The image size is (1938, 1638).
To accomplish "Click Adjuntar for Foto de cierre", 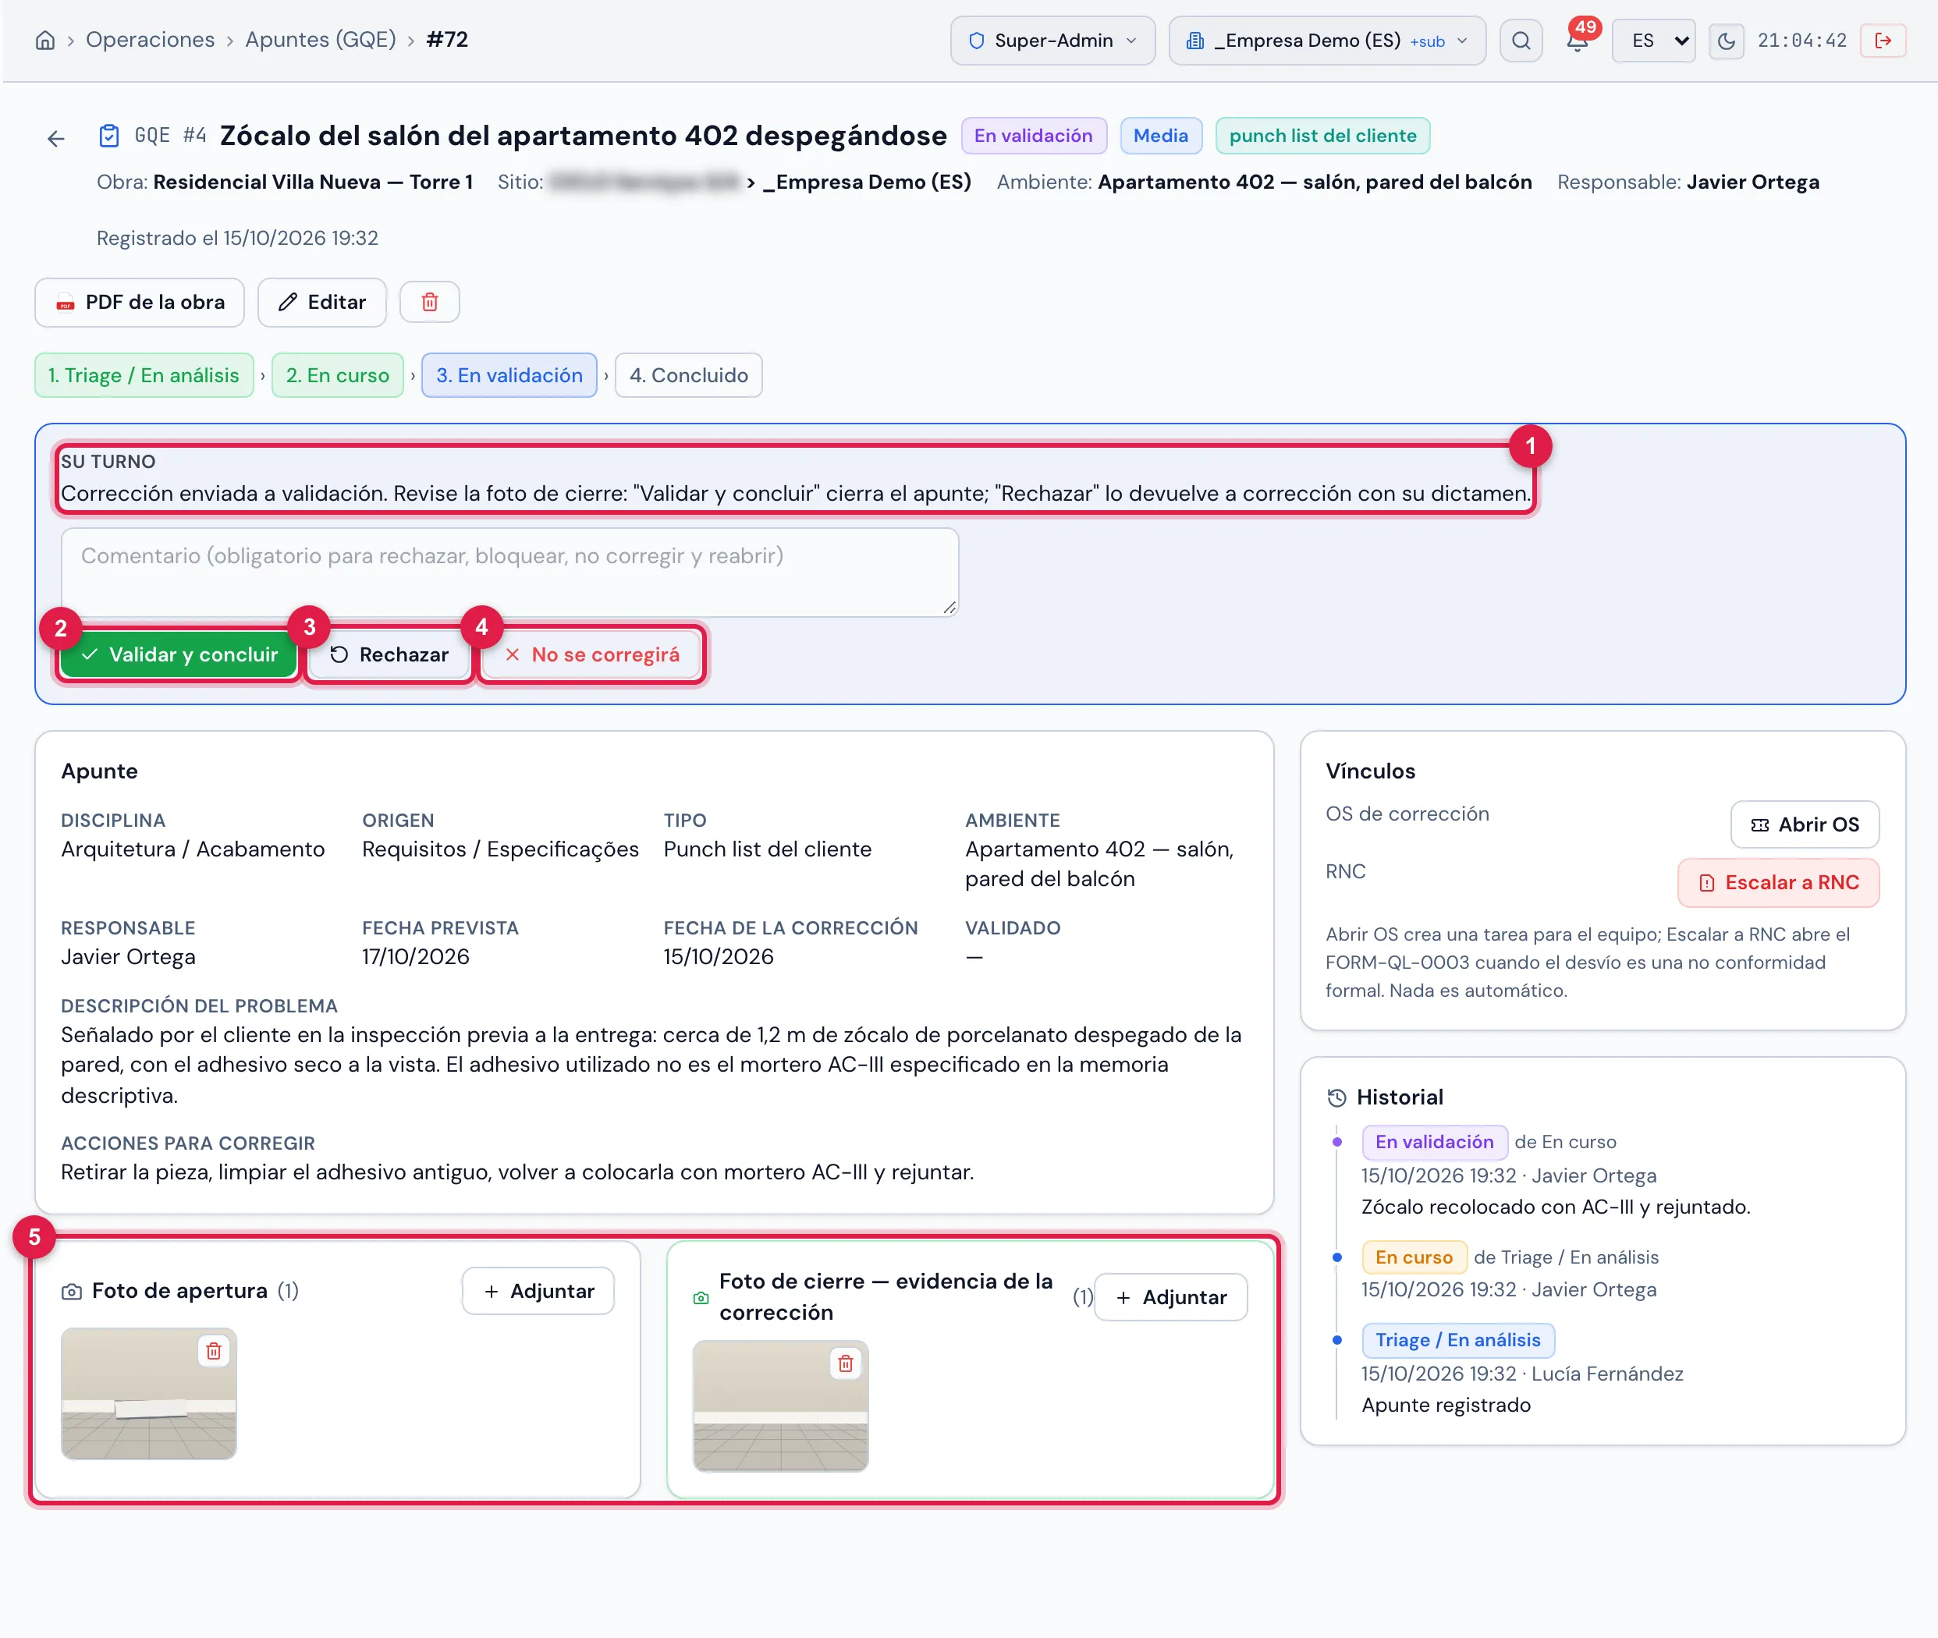I will (1170, 1297).
